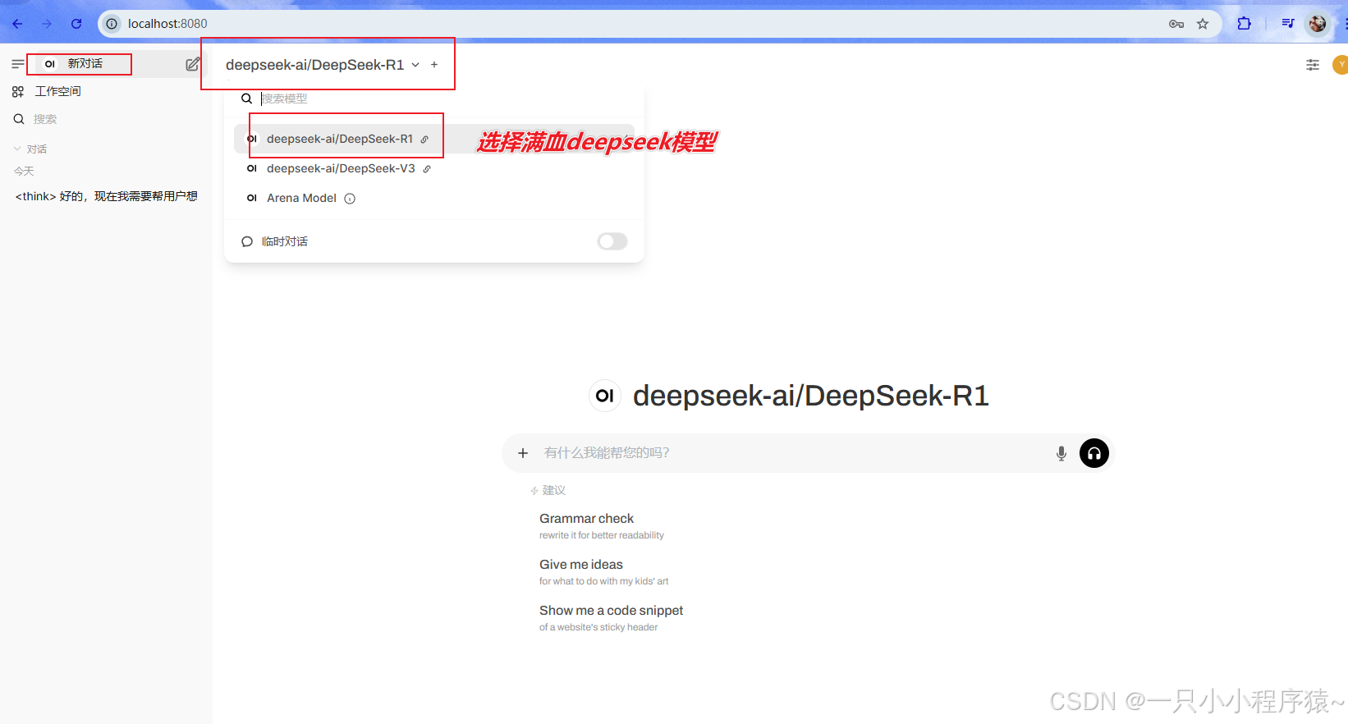The image size is (1348, 724).
Task: Click the OI logo beside the DeepSeek-R1 heading
Action: [605, 396]
